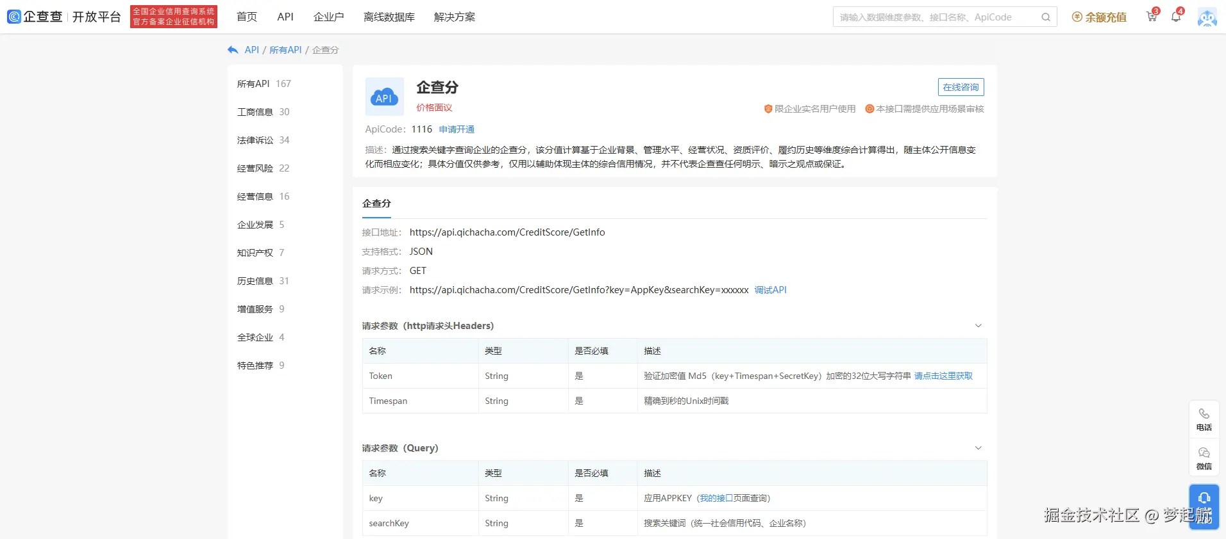Collapse the 请求参数 Query section chevron
This screenshot has height=539, width=1226.
click(x=978, y=448)
